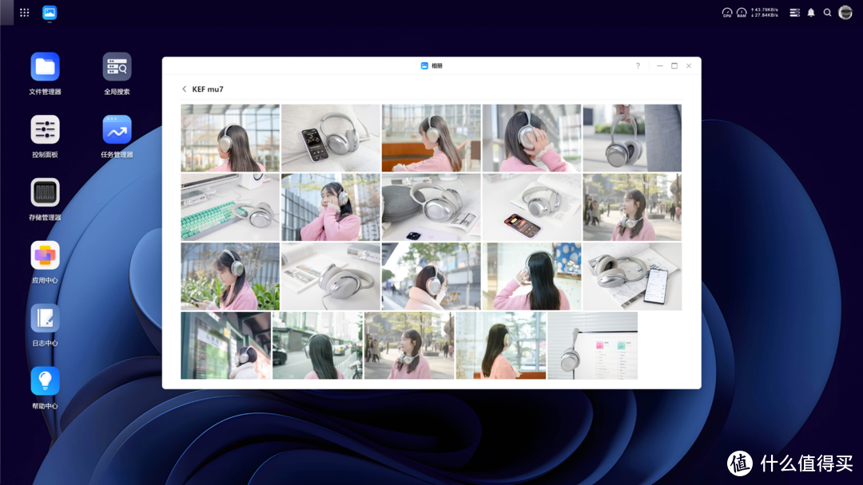Go back from the KEF mu7 album
Image resolution: width=863 pixels, height=485 pixels.
(x=185, y=89)
